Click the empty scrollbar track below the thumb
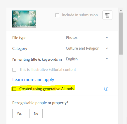 (x=121, y=88)
